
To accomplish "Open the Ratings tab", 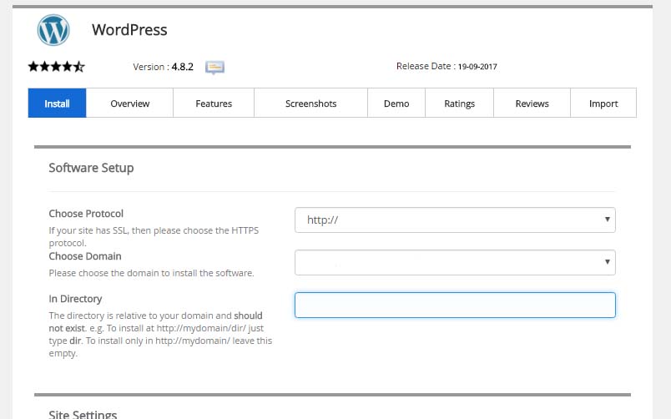I will pyautogui.click(x=459, y=103).
